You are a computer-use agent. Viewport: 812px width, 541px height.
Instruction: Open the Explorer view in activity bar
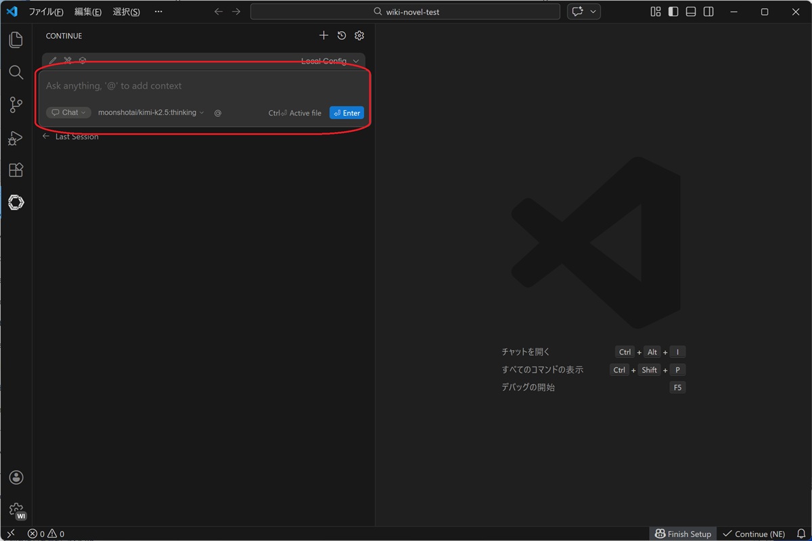coord(16,40)
